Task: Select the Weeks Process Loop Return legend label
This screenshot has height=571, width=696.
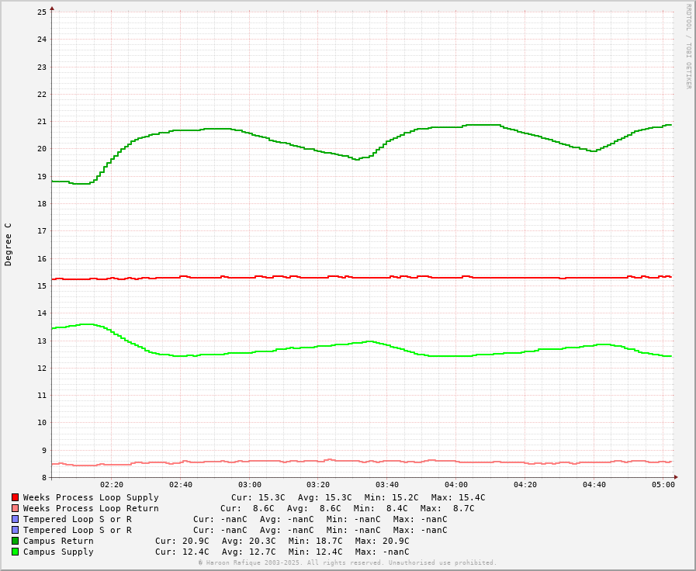Action: [91, 508]
